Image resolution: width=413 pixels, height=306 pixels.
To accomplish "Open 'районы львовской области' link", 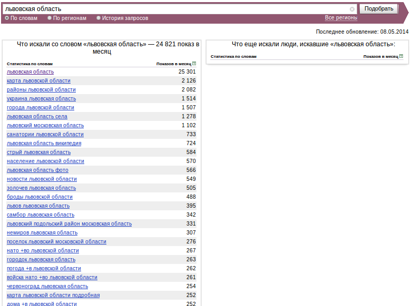I will (41, 89).
